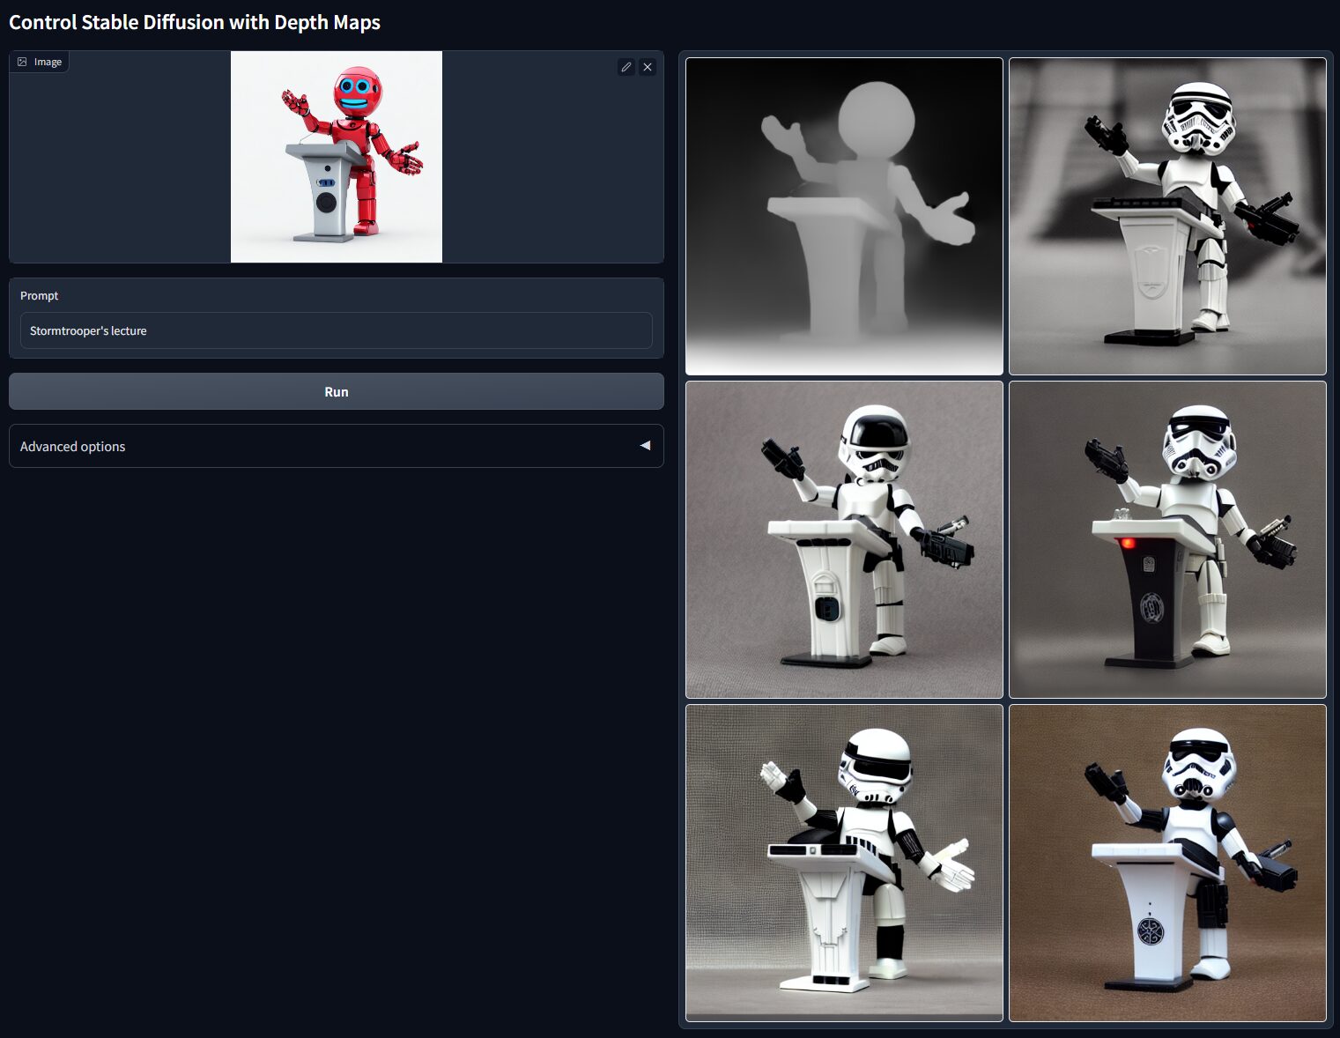The height and width of the screenshot is (1038, 1340).
Task: Click into the prompt text field
Action: 336,330
